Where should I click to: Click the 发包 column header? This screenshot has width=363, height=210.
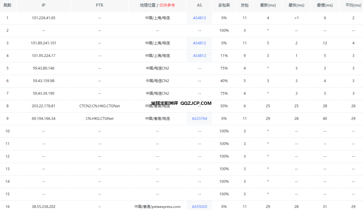[x=245, y=5]
